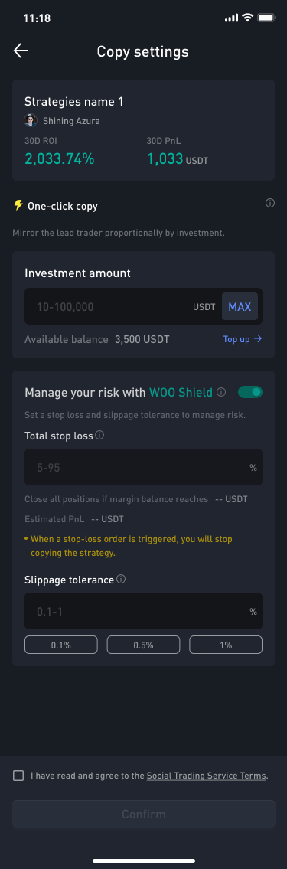The height and width of the screenshot is (869, 287).
Task: Select the 0.1% slippage preset
Action: [x=61, y=645]
